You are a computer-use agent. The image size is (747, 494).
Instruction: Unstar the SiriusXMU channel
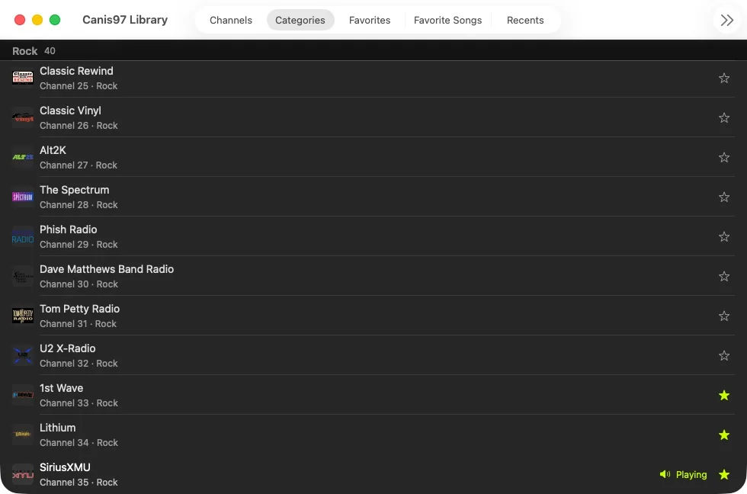(x=723, y=474)
